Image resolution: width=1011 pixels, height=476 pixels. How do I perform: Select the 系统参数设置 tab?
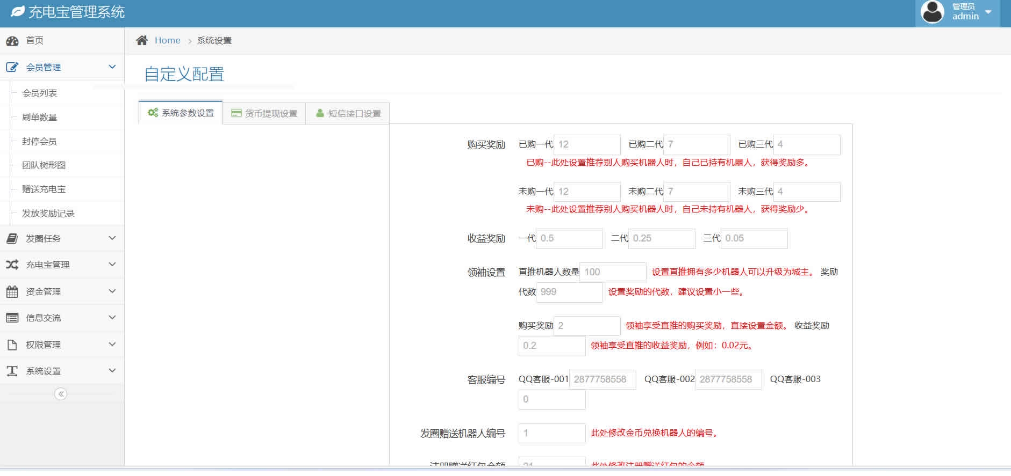tap(181, 113)
